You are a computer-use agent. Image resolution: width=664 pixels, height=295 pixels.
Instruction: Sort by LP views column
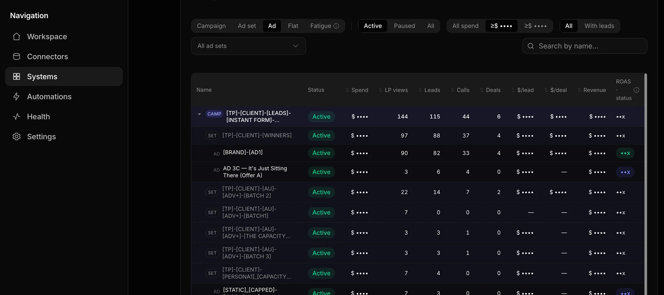click(x=393, y=90)
